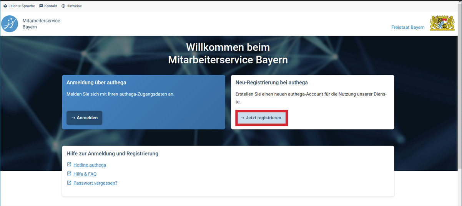The height and width of the screenshot is (206, 462).
Task: Open the Leichte Sprache text link
Action: 22,6
